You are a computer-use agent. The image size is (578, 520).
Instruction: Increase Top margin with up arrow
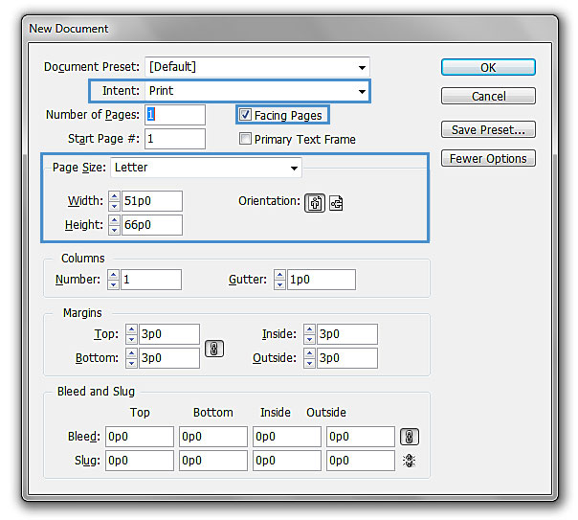click(132, 329)
